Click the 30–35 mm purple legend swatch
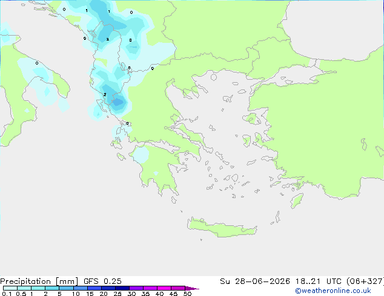Viewport: 384px width, 296px height. [x=136, y=288]
